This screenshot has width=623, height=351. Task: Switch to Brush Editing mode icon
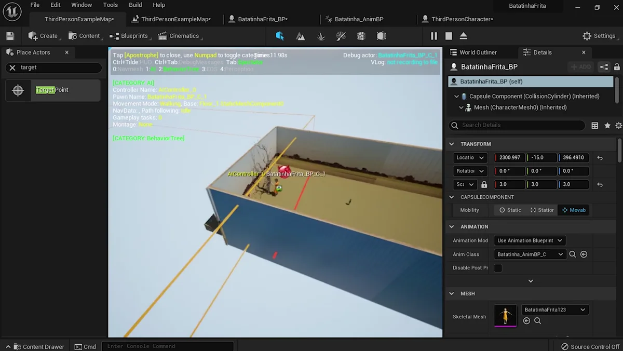[x=382, y=36]
